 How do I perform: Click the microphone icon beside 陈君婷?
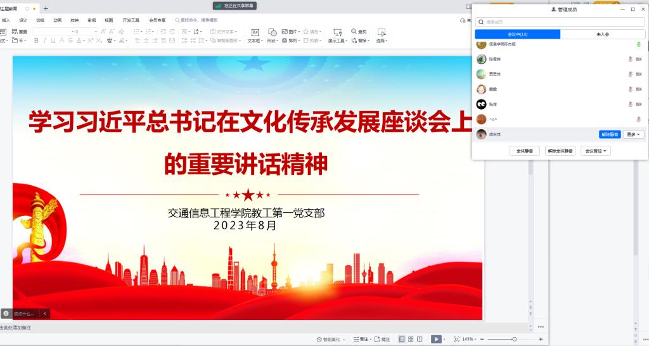[x=630, y=59]
